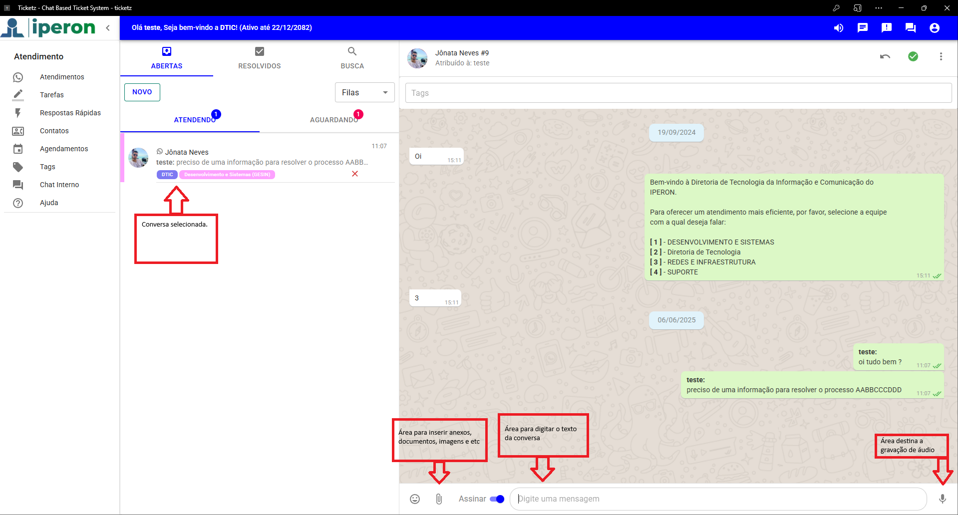This screenshot has width=958, height=515.
Task: Open user account profile icon
Action: point(935,28)
